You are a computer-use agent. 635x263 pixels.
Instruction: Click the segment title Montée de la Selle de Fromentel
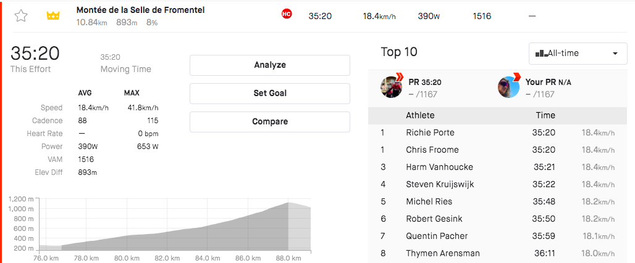pyautogui.click(x=140, y=10)
